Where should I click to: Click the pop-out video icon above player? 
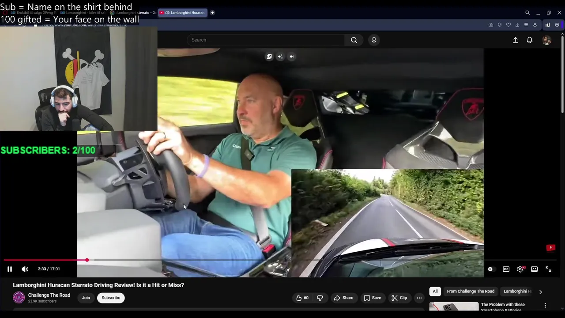pos(269,57)
